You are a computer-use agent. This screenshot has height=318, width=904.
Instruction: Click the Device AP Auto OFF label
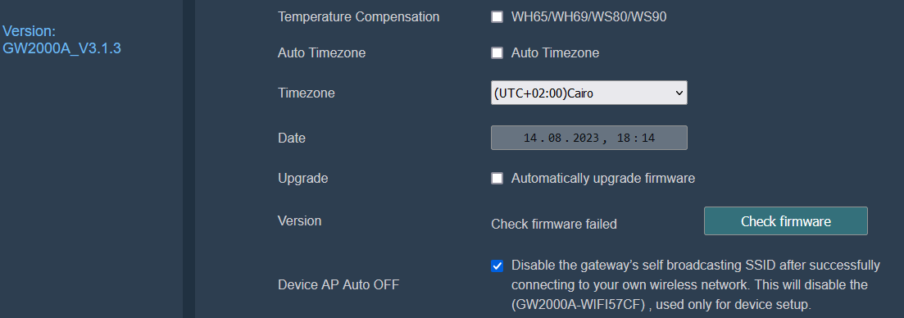(x=338, y=284)
